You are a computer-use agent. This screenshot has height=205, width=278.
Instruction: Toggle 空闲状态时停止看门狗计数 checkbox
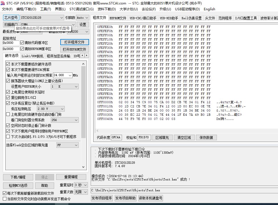8,126
